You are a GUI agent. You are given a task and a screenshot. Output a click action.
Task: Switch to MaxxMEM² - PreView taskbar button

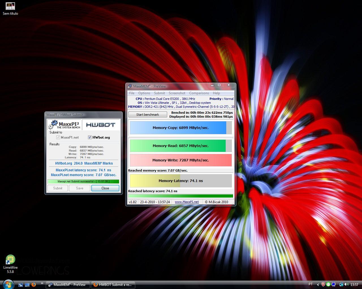[68, 285]
